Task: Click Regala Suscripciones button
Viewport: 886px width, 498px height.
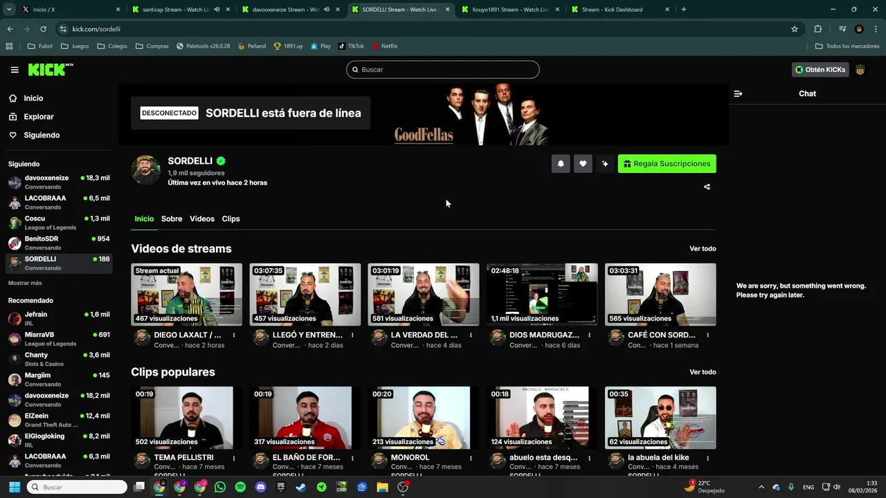Action: point(667,164)
